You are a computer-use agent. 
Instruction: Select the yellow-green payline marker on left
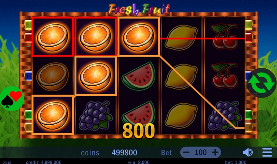28,25
